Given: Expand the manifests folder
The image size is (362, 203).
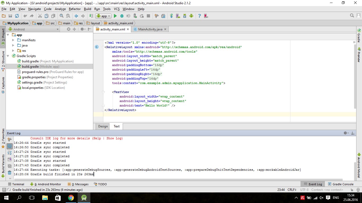Looking at the screenshot, I should click(13, 40).
